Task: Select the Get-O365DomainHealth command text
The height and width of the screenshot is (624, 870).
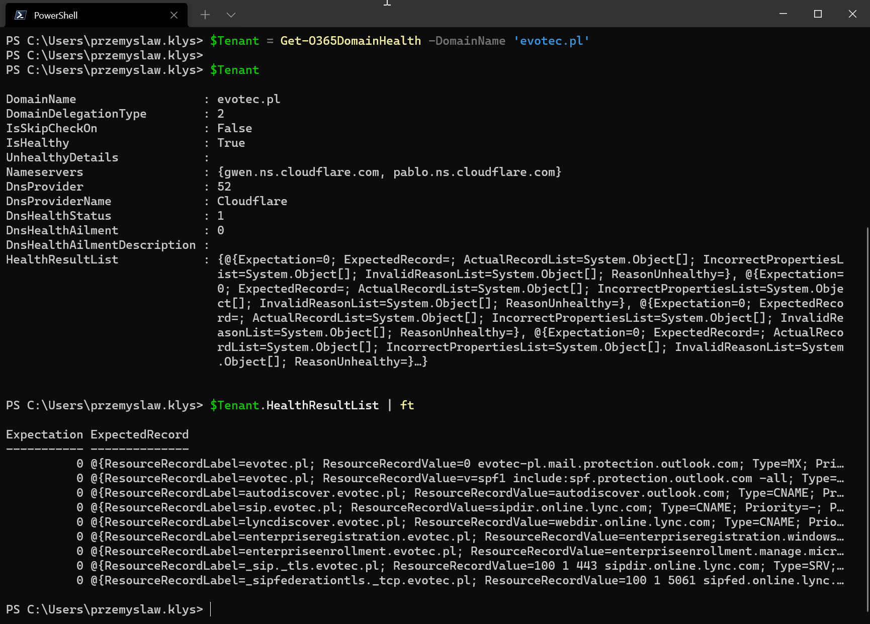Action: pyautogui.click(x=351, y=41)
